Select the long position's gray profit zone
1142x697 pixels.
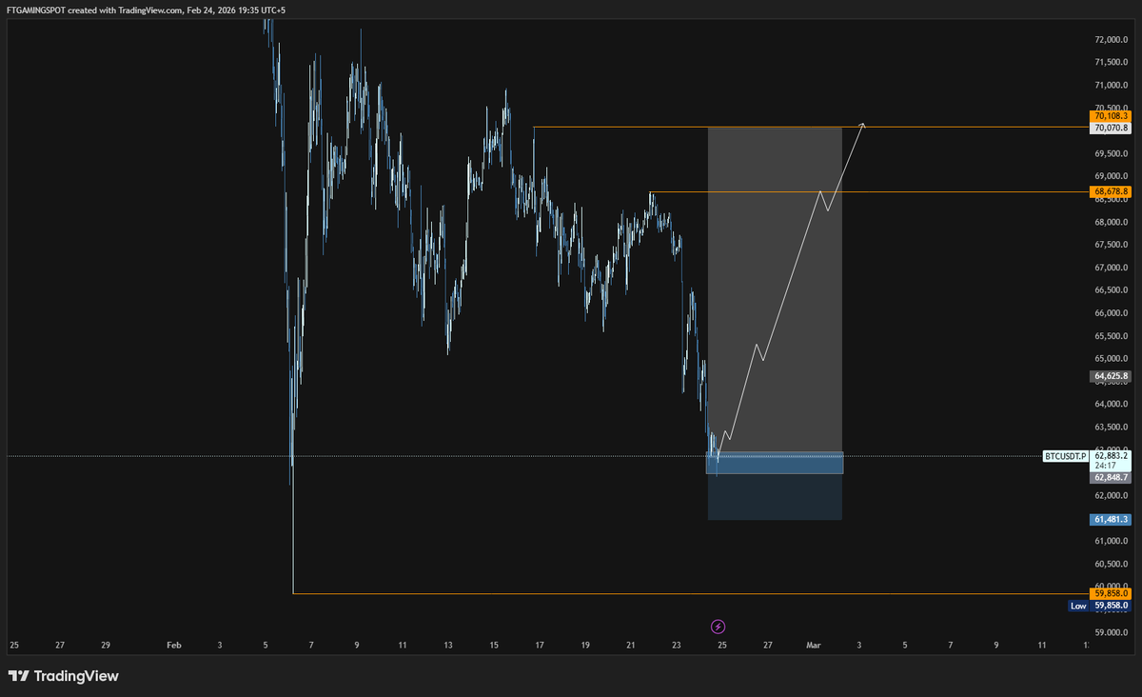coord(775,289)
